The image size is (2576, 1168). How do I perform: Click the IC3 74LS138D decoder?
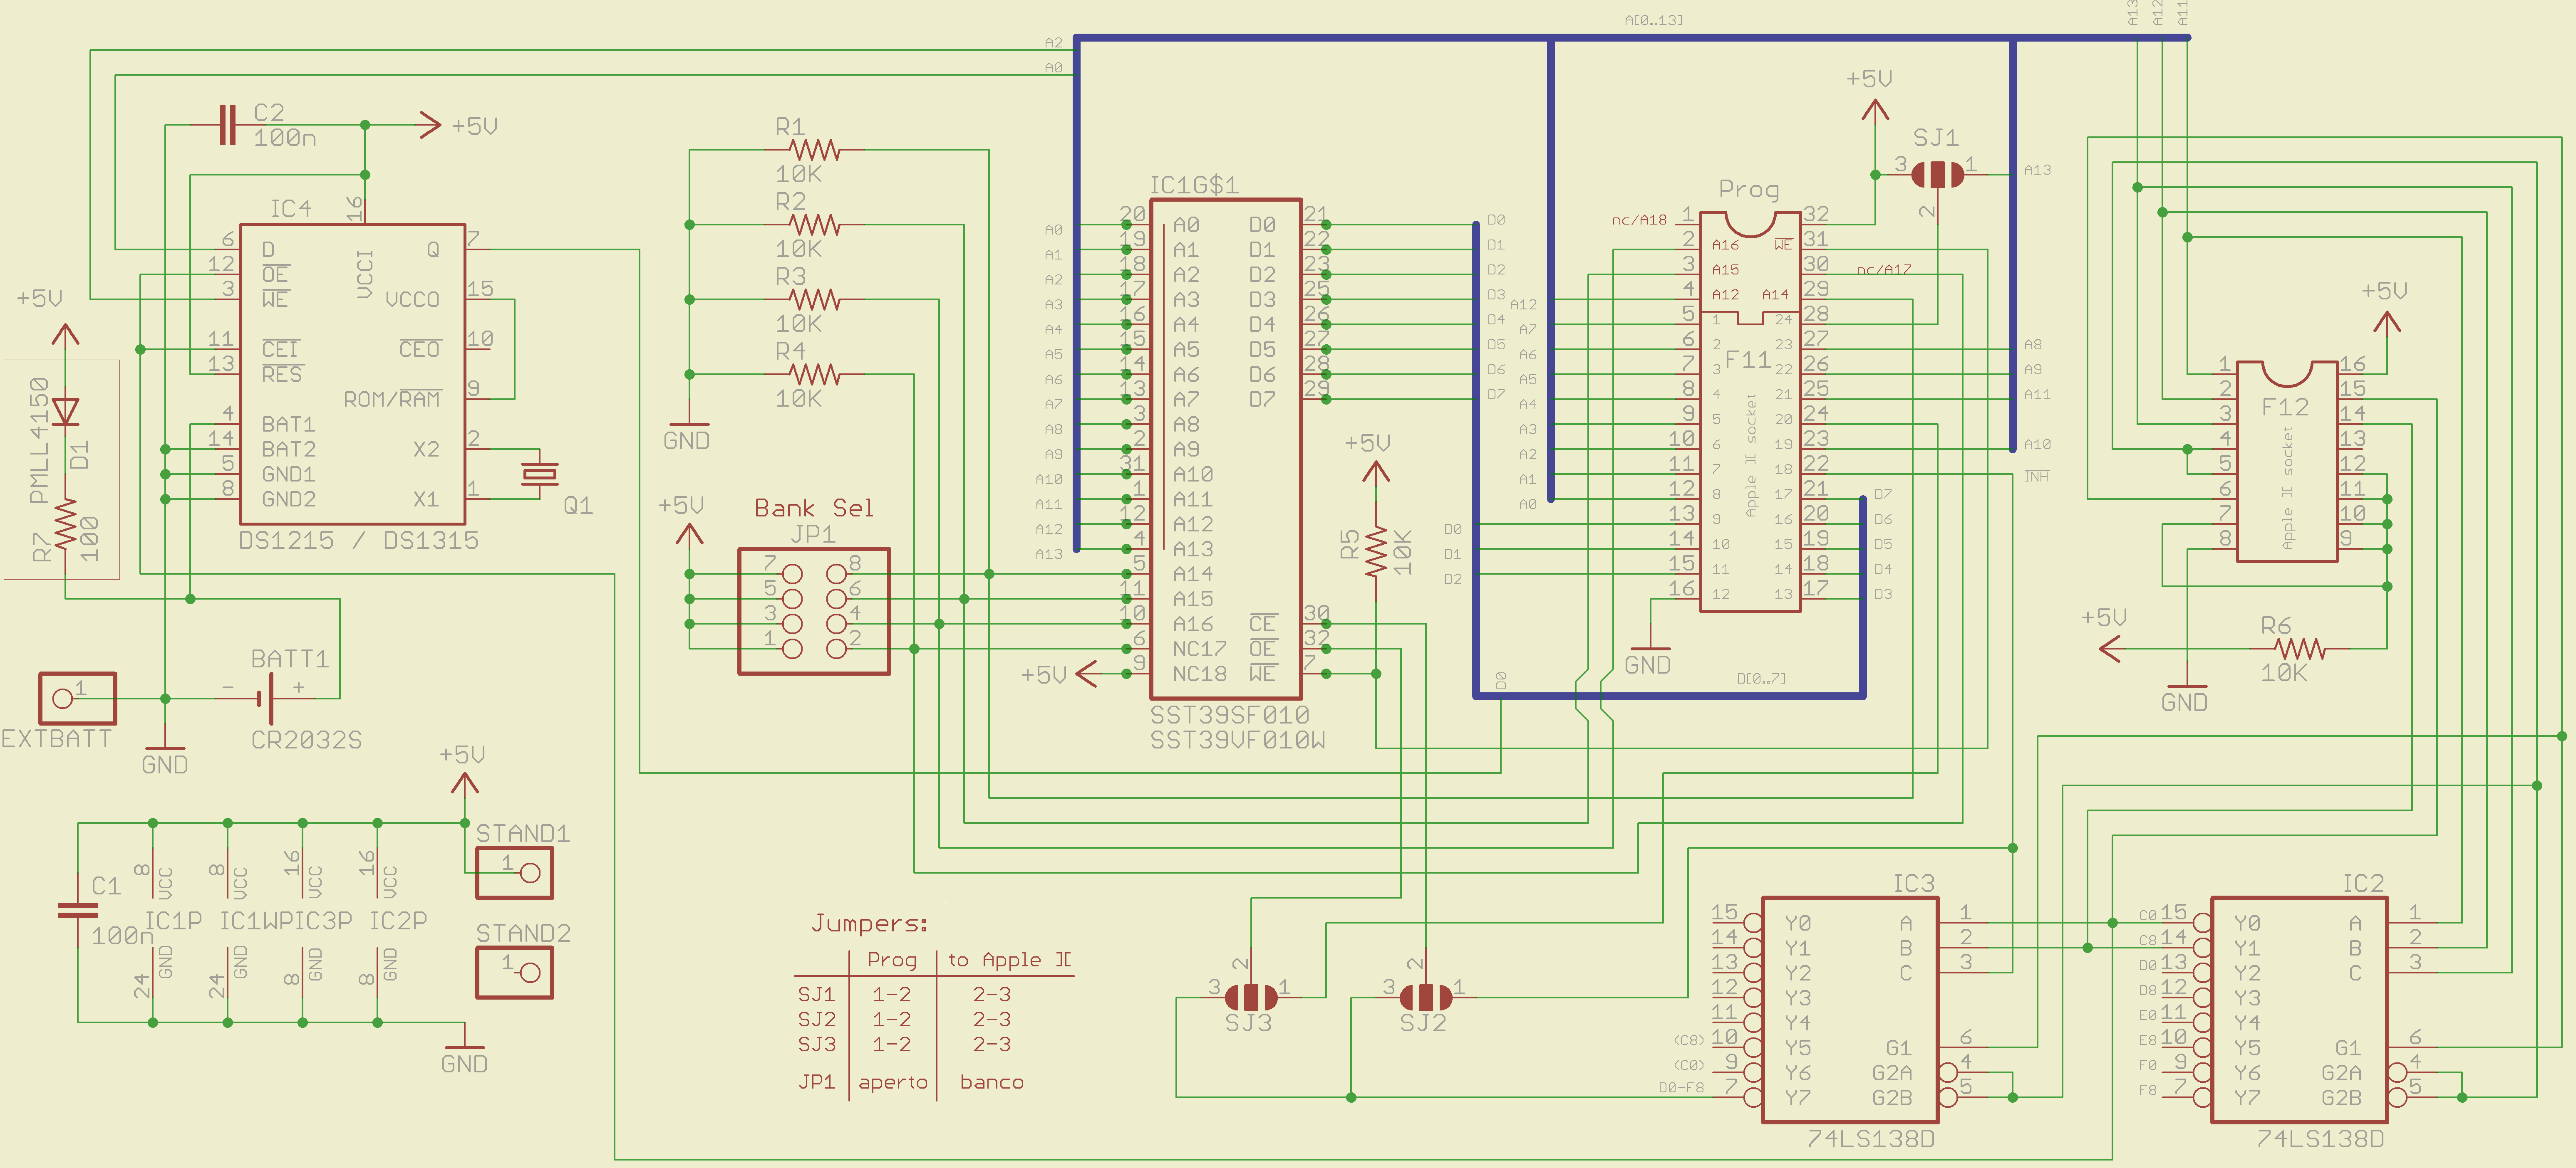point(1849,1009)
